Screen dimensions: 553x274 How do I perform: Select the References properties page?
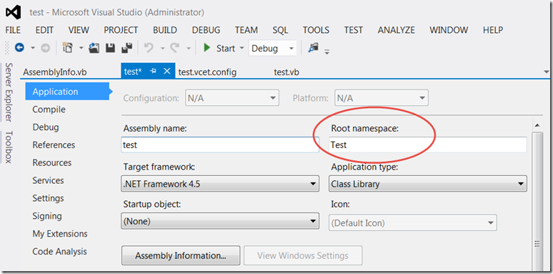coord(54,145)
